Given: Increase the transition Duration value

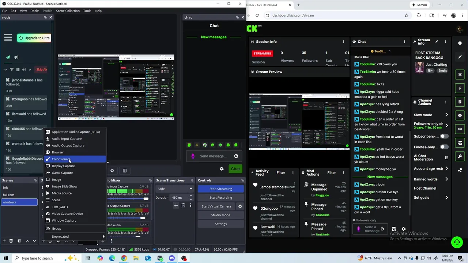Looking at the screenshot, I should click(x=190, y=196).
